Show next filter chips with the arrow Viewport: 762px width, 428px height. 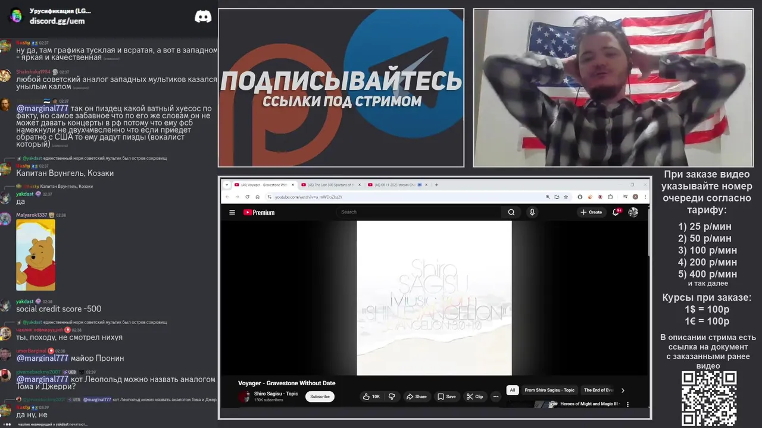(x=623, y=391)
